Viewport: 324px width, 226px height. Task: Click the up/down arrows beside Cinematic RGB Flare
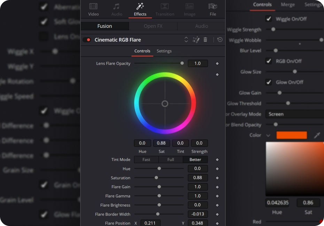(x=186, y=40)
